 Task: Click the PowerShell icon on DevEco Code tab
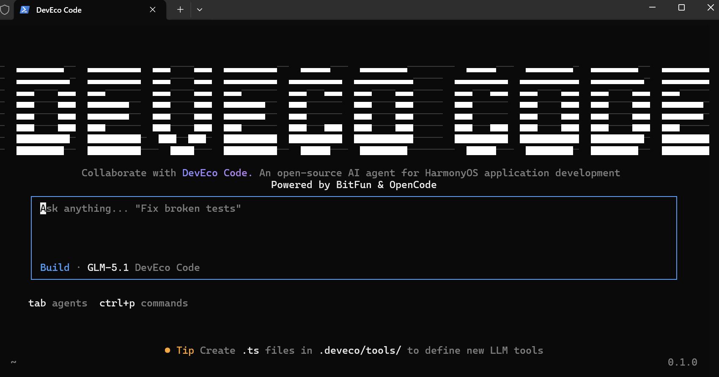point(25,10)
